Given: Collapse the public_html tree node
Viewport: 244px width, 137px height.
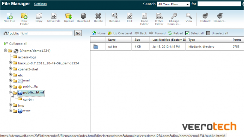Looking at the screenshot, I should pyautogui.click(x=10, y=93).
